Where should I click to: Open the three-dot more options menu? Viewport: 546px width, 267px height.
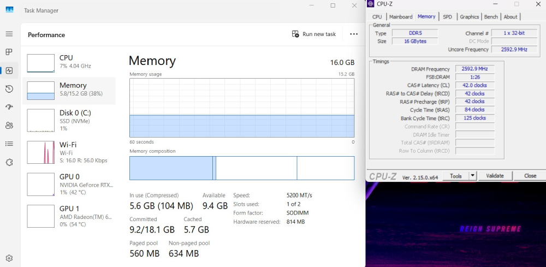tap(354, 34)
